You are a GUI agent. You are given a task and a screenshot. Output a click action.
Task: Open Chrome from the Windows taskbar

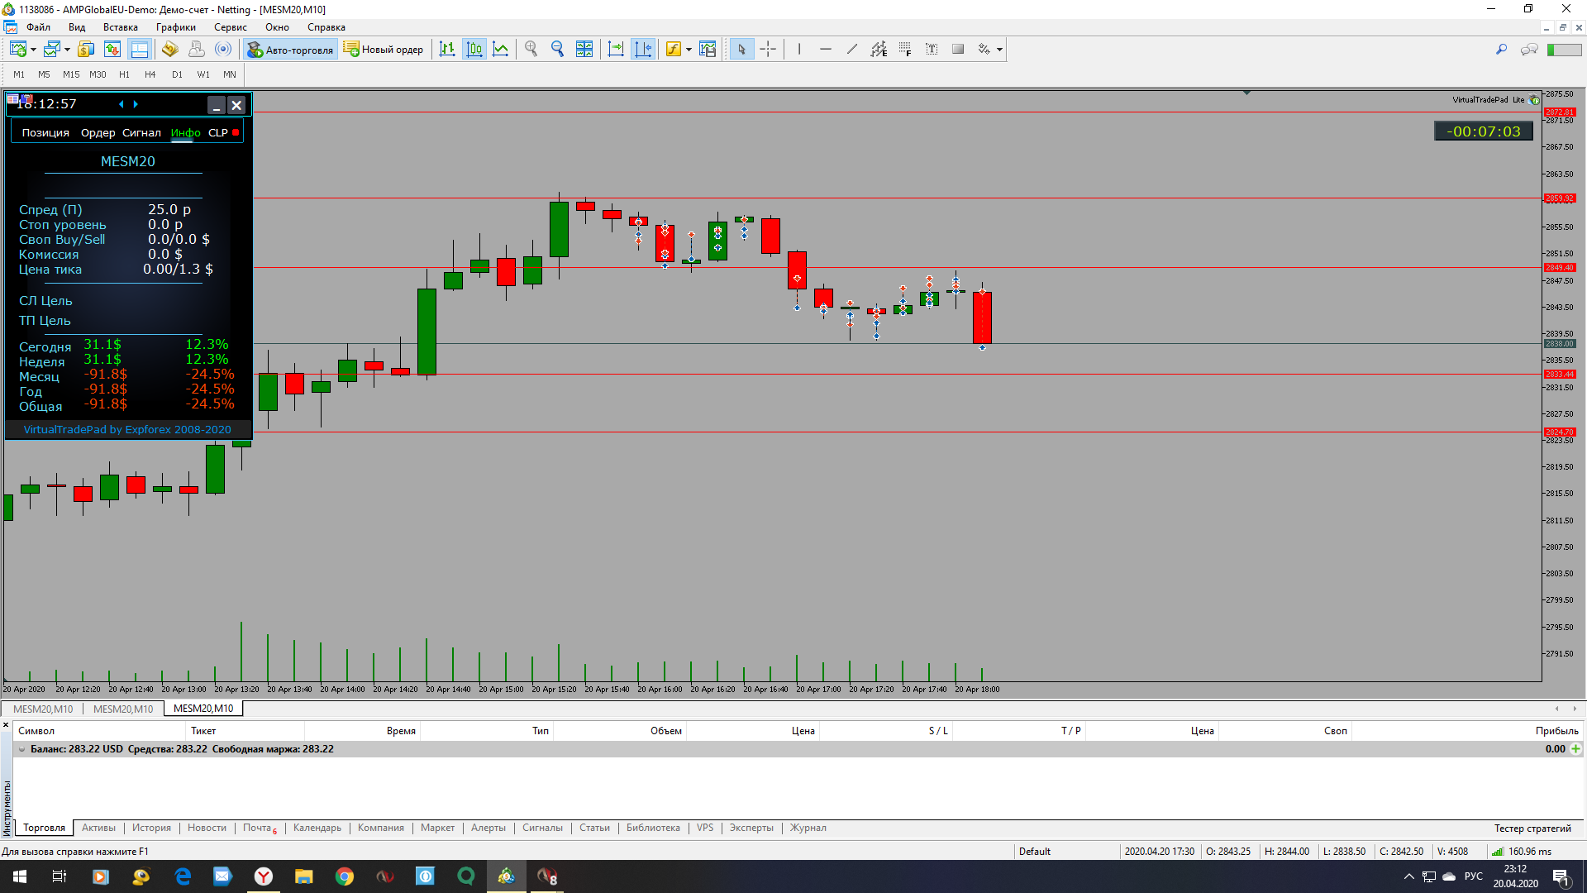(x=345, y=876)
